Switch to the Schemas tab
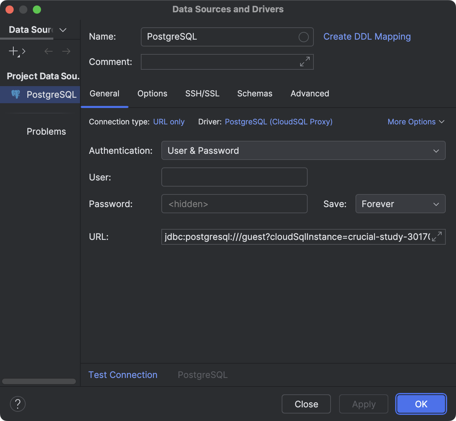Viewport: 456px width, 421px height. tap(254, 94)
